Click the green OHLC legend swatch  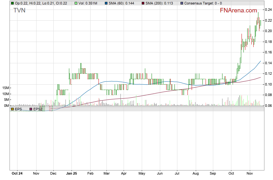coord(12,3)
